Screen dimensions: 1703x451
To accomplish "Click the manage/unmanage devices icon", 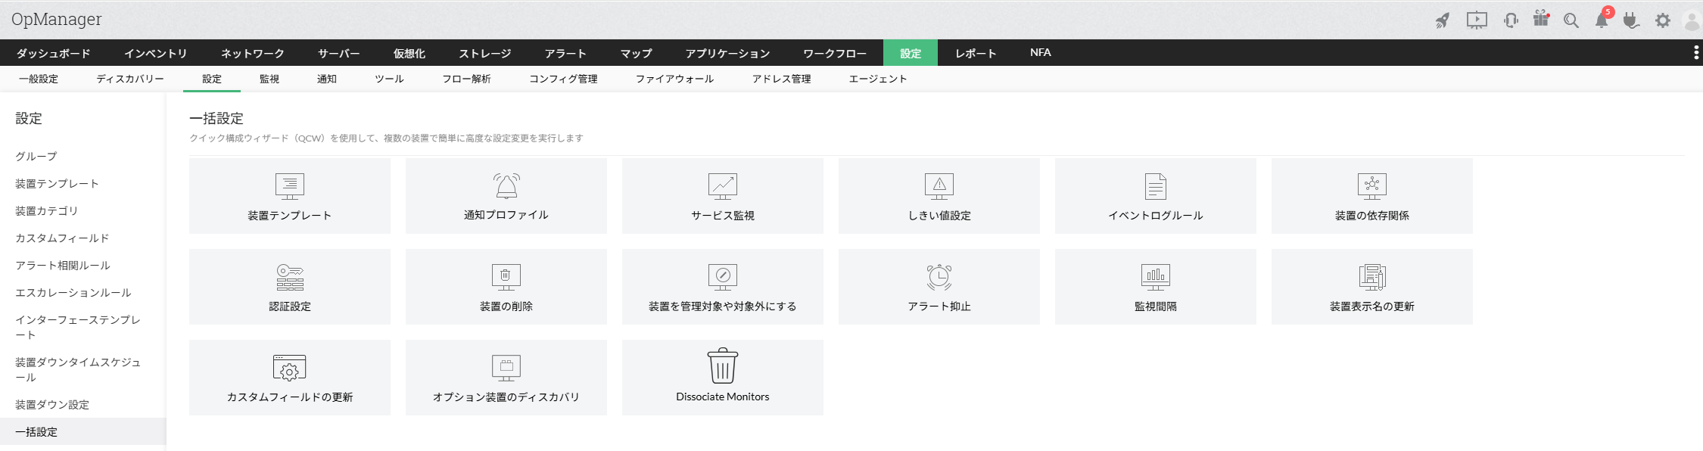I will [x=723, y=277].
